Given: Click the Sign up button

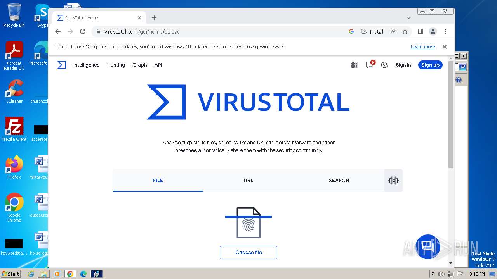Looking at the screenshot, I should click(430, 65).
